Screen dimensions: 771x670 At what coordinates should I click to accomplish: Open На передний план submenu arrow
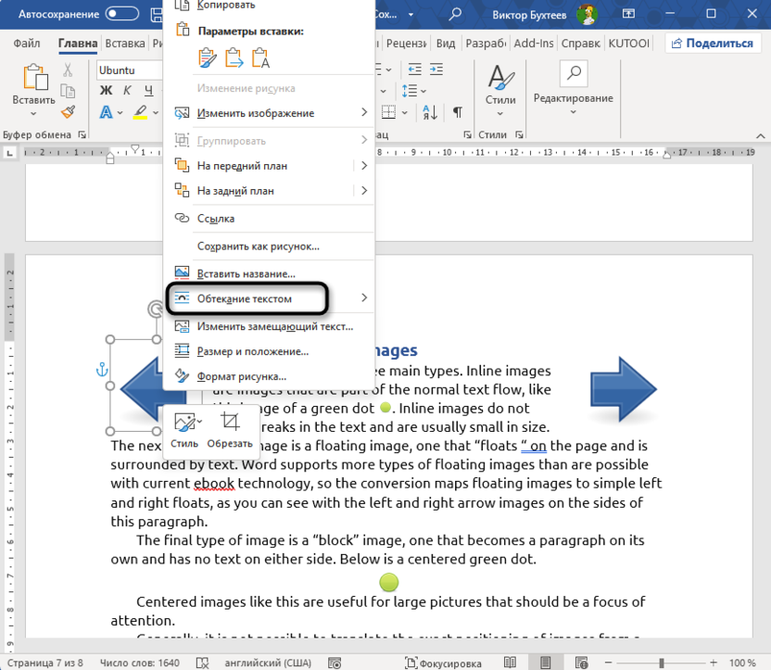[364, 166]
